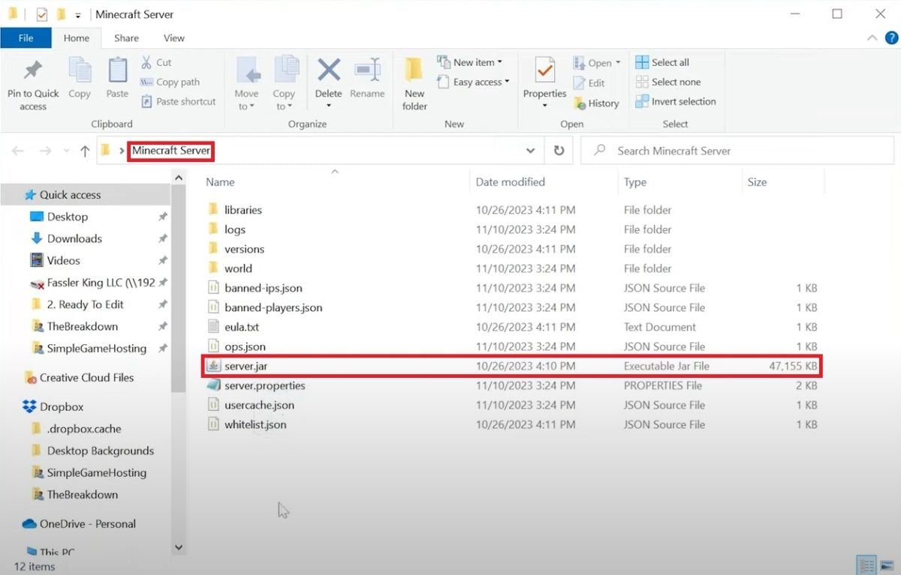Switch to the View ribbon tab
901x575 pixels.
tap(173, 37)
